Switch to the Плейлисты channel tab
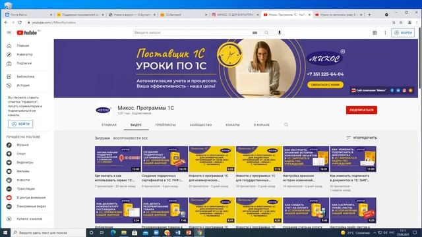Screen dimensions: 422x237 (x=166, y=125)
